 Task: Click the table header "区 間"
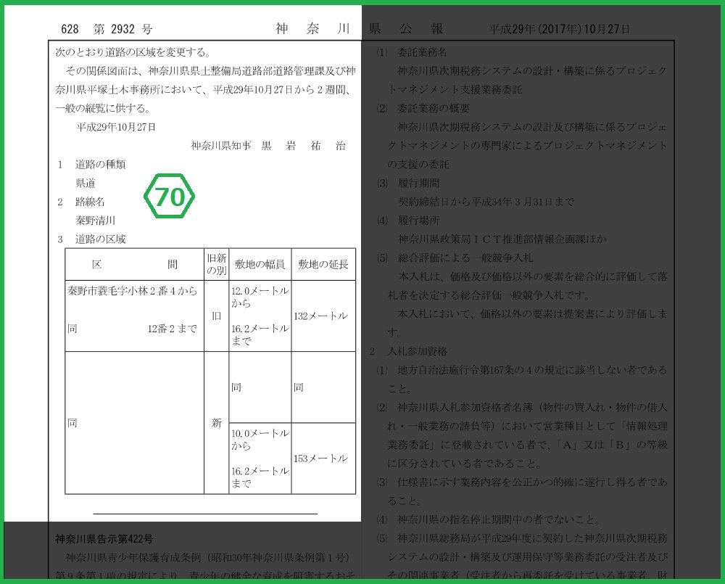(x=135, y=264)
